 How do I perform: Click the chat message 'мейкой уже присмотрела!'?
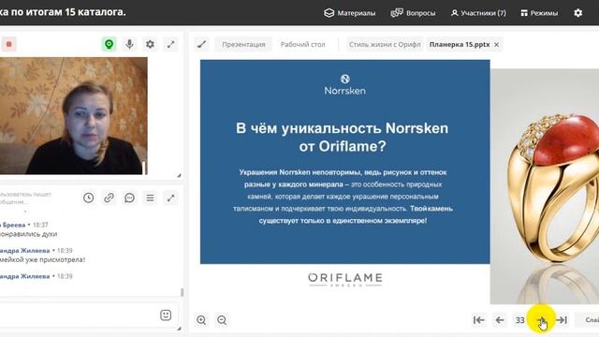(x=43, y=259)
